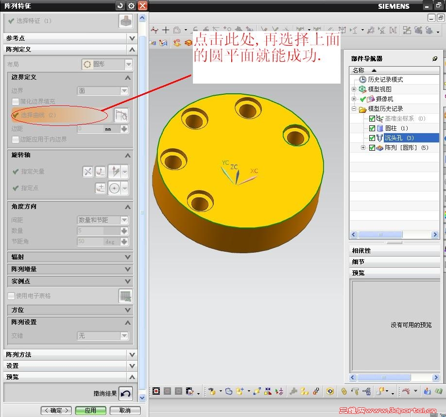Image resolution: width=446 pixels, height=417 pixels.
Task: Open the vector dialog icon beside 指定矢量
Action: [101, 172]
